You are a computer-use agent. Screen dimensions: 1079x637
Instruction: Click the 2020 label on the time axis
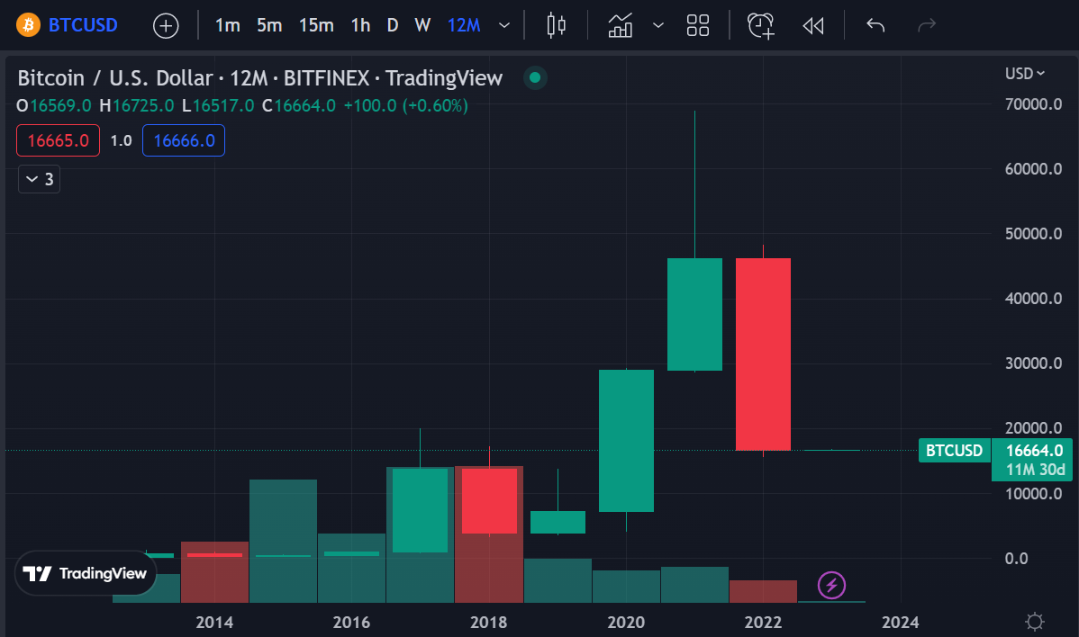(x=626, y=623)
